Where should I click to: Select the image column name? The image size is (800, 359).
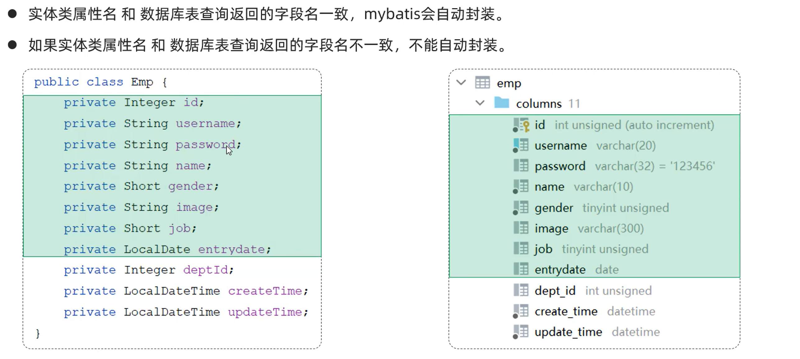(551, 228)
